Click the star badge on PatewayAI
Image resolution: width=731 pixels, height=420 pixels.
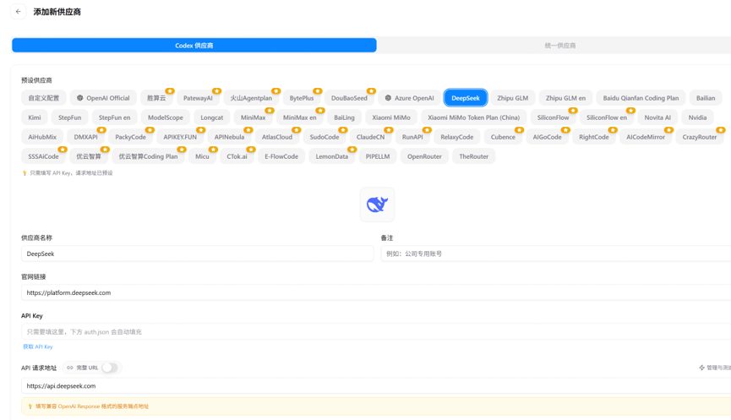pos(217,91)
